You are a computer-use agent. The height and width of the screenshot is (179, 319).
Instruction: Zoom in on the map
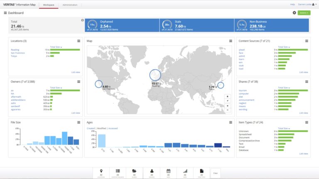point(228,106)
